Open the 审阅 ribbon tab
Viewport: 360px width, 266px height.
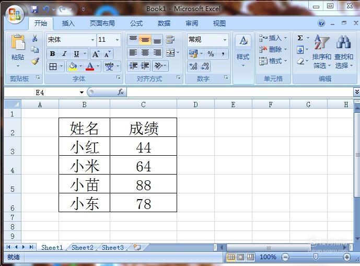(192, 23)
